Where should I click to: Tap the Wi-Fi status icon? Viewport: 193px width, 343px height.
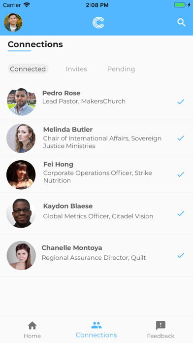pyautogui.click(x=27, y=5)
